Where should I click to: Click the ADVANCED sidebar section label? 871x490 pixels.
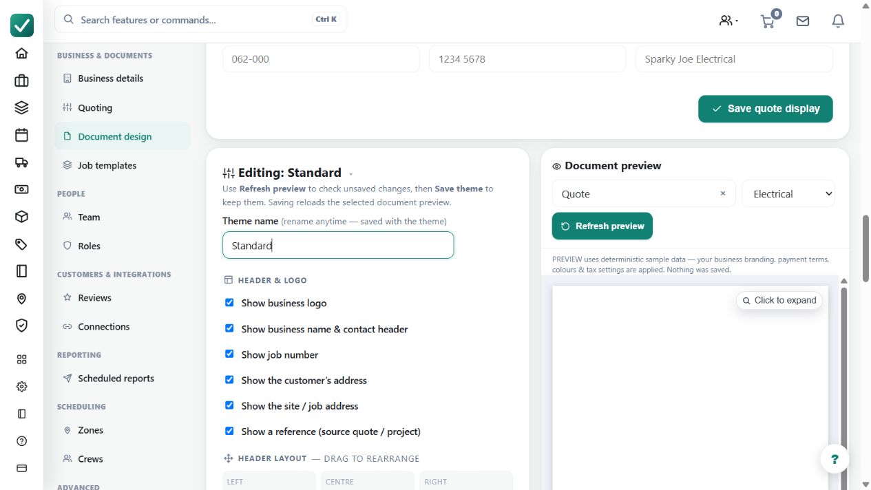(x=78, y=487)
